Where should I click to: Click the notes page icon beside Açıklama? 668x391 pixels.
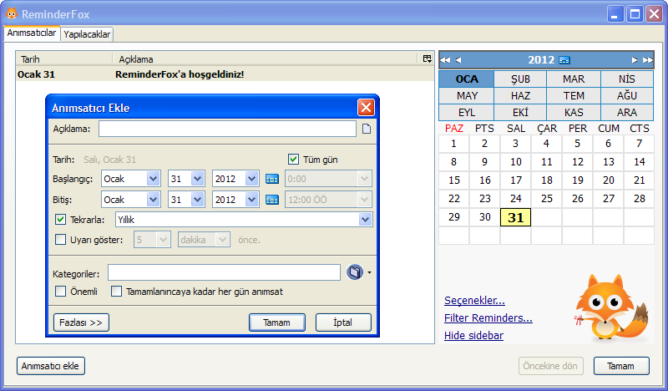366,129
